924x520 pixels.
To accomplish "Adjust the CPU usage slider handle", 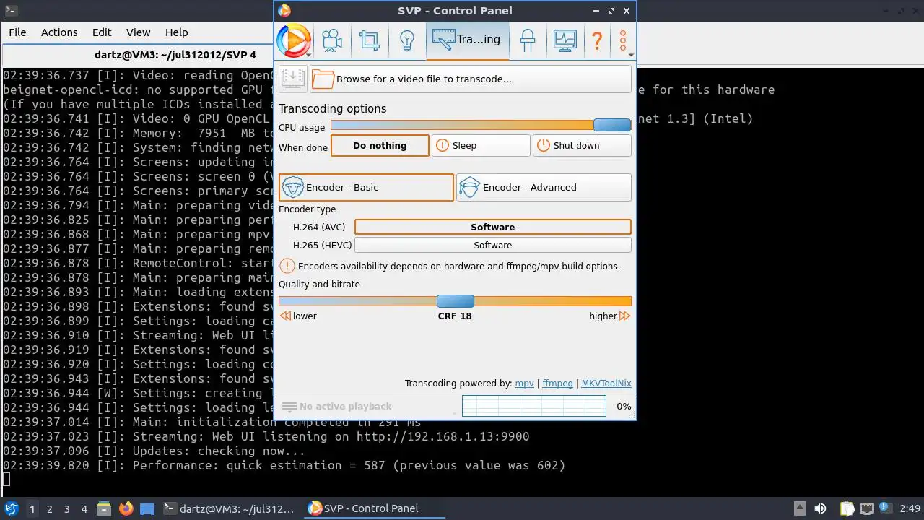I will click(612, 126).
